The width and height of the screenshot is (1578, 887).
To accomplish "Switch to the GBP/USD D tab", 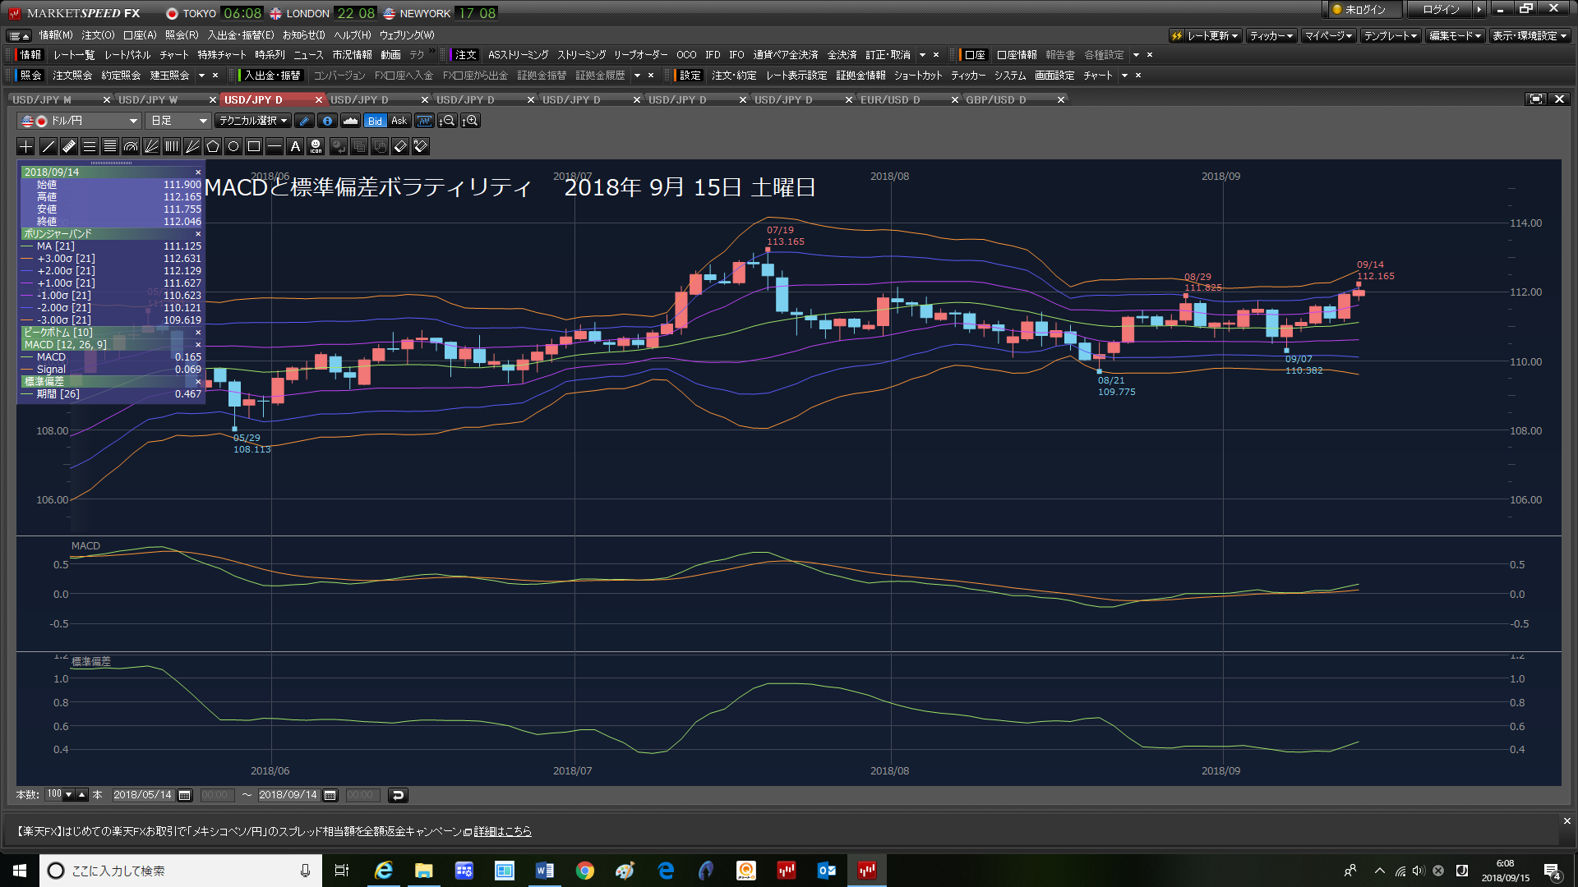I will 996,100.
